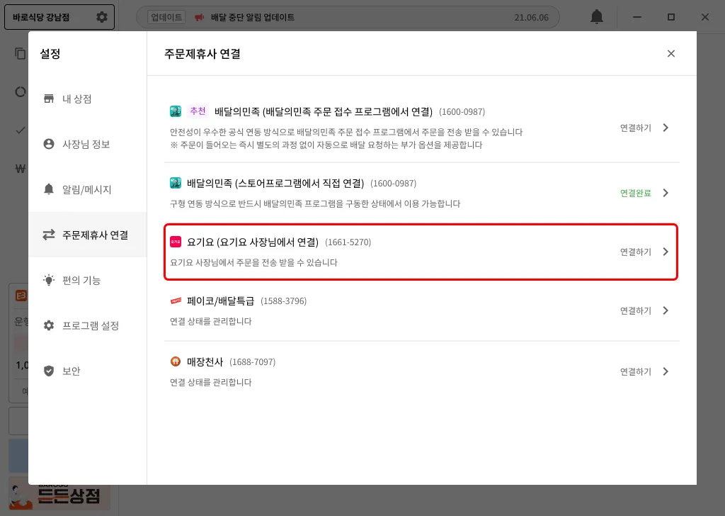Click the 배달의민족 logo on the 추천 row
725x516 pixels.
(176, 111)
